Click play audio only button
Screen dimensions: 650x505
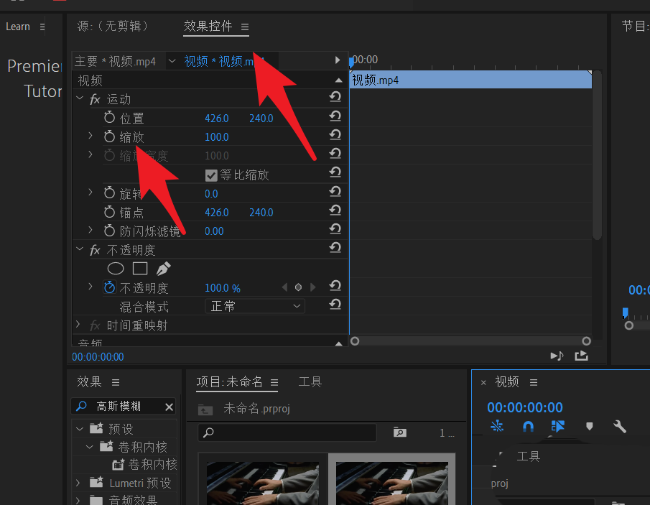coord(557,356)
